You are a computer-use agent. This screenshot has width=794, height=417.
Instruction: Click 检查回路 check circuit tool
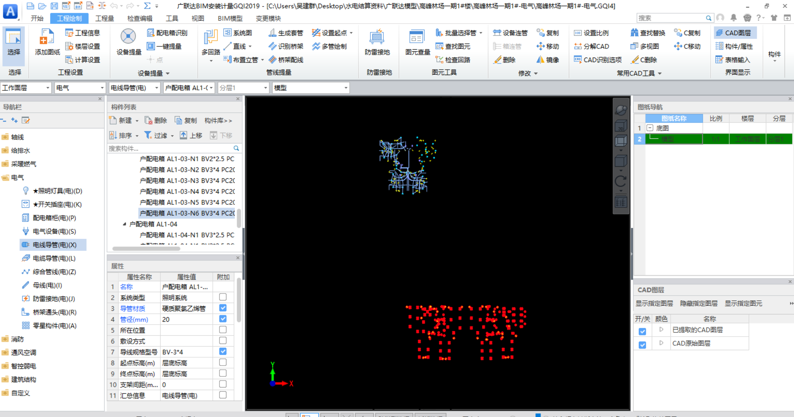click(x=453, y=60)
